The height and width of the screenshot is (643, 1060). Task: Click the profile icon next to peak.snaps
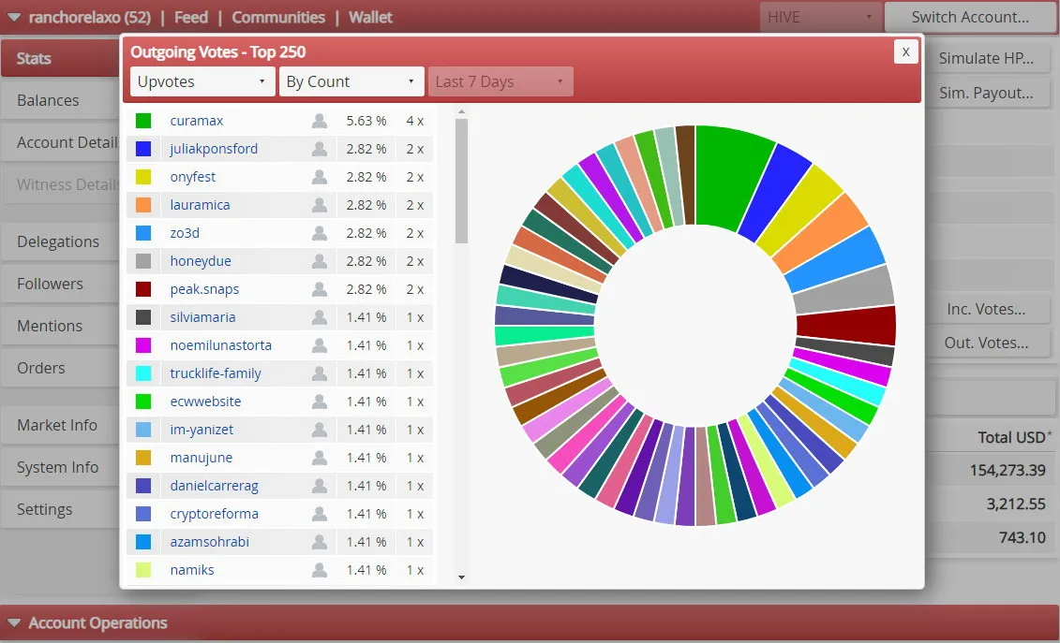click(x=320, y=289)
